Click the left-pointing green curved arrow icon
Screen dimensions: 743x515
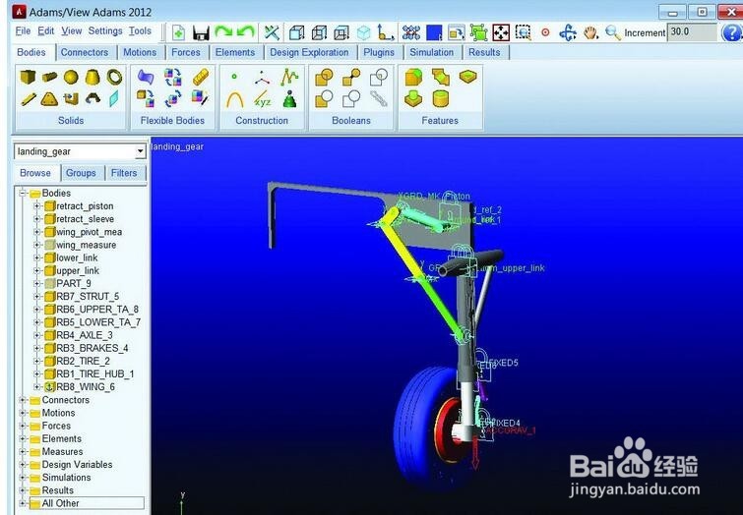coord(245,32)
